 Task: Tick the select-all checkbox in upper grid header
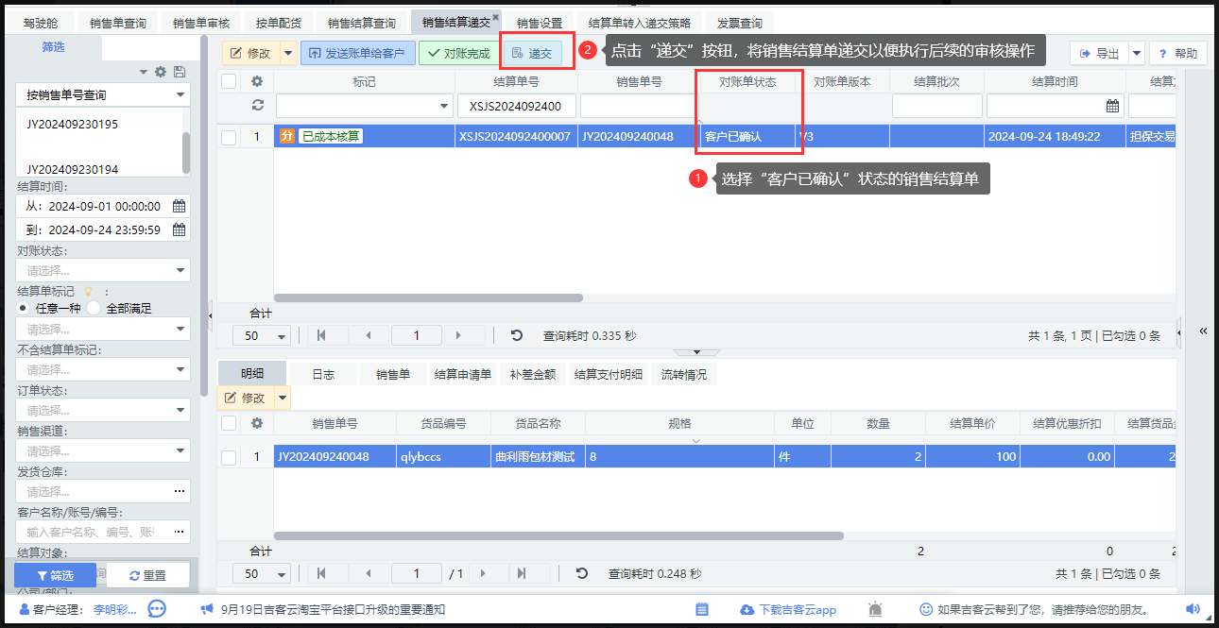229,82
